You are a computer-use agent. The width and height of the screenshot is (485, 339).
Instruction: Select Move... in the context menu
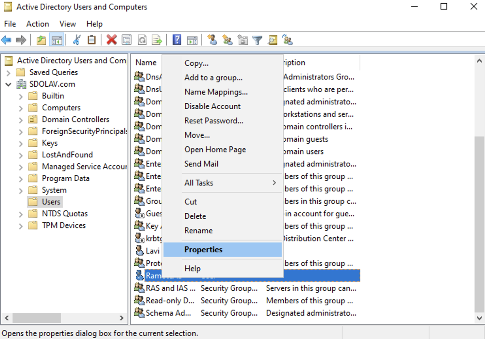point(223,135)
